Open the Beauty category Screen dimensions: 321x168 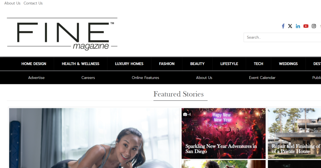tap(197, 64)
